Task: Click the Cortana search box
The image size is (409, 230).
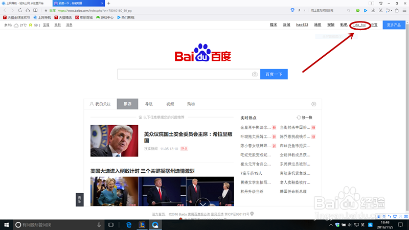Action: point(58,225)
